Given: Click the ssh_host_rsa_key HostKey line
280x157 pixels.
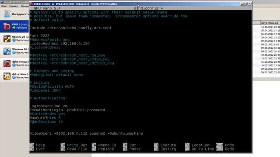Looking at the screenshot, I should [67, 55].
